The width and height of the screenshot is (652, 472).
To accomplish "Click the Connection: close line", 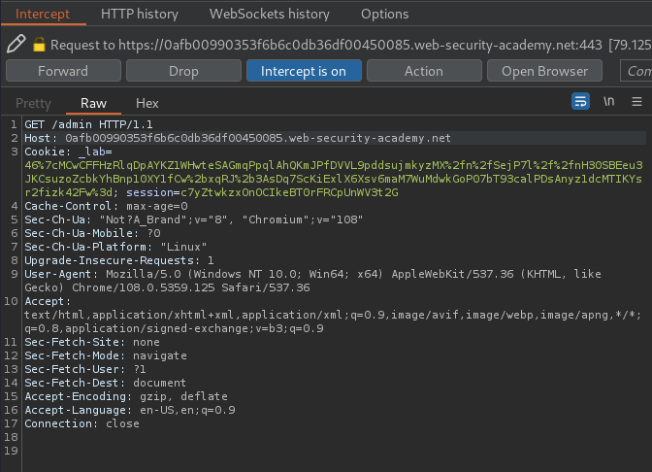I will (x=81, y=423).
